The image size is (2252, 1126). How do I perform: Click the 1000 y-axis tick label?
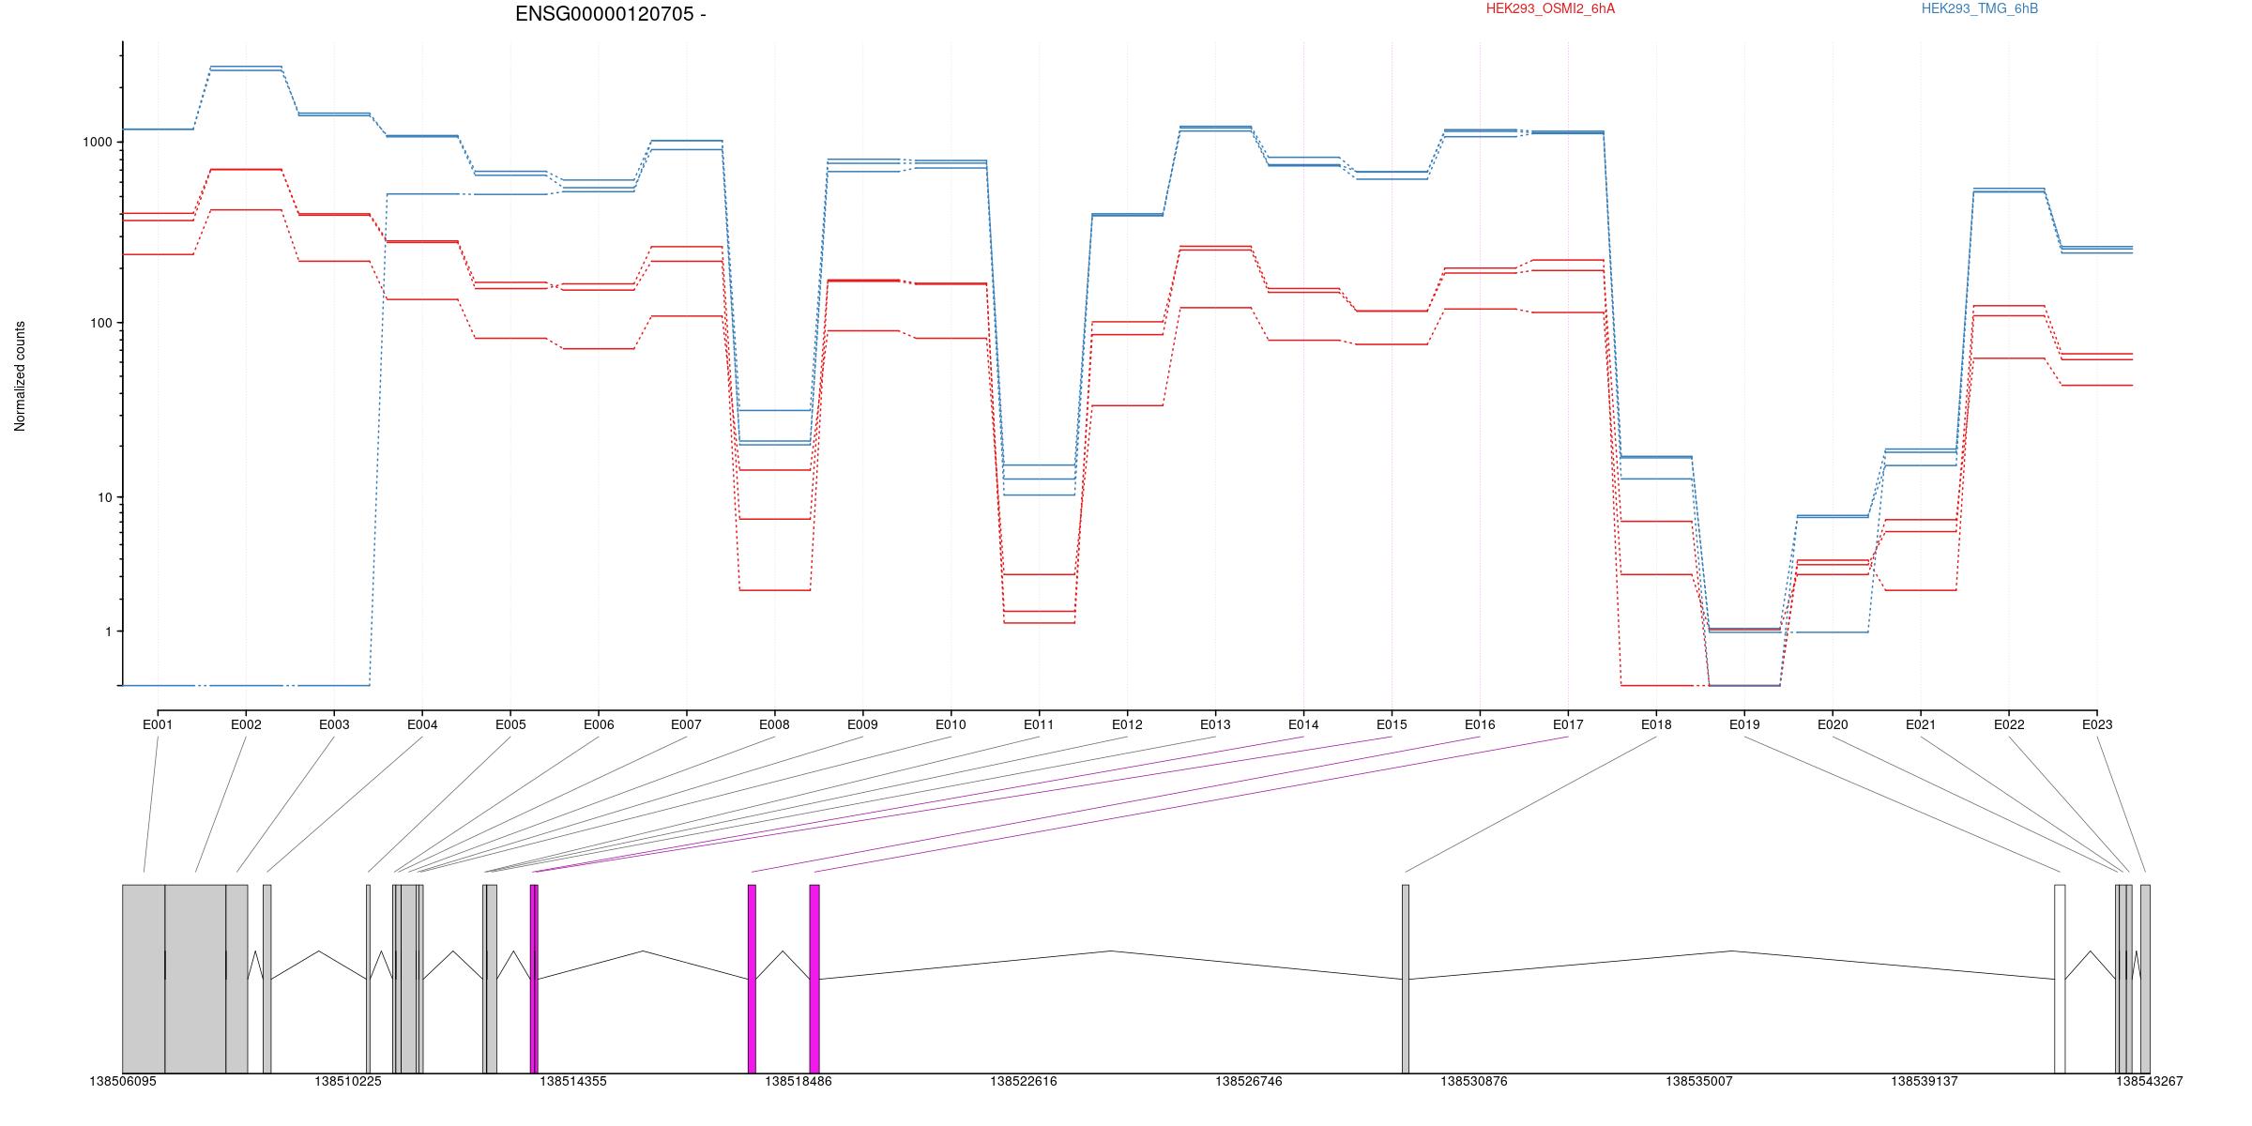(x=98, y=142)
